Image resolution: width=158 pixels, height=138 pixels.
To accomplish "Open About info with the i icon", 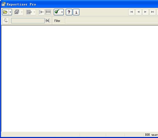I will coord(76,12).
